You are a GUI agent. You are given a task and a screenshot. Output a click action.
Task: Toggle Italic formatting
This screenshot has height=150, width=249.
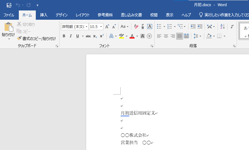click(x=71, y=36)
